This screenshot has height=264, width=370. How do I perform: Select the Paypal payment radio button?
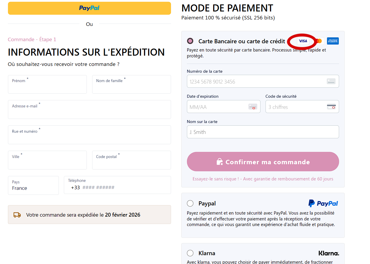point(190,203)
